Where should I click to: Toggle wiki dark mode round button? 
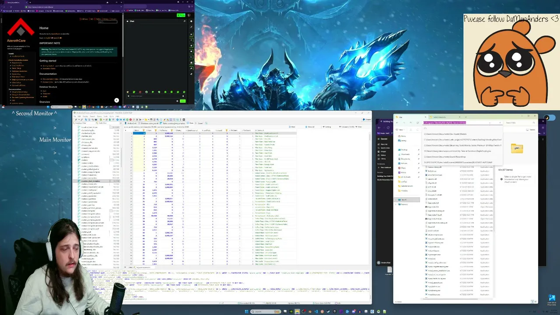[116, 100]
